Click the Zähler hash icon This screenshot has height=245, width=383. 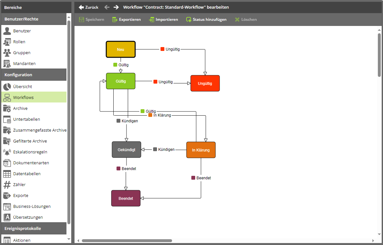click(x=7, y=184)
